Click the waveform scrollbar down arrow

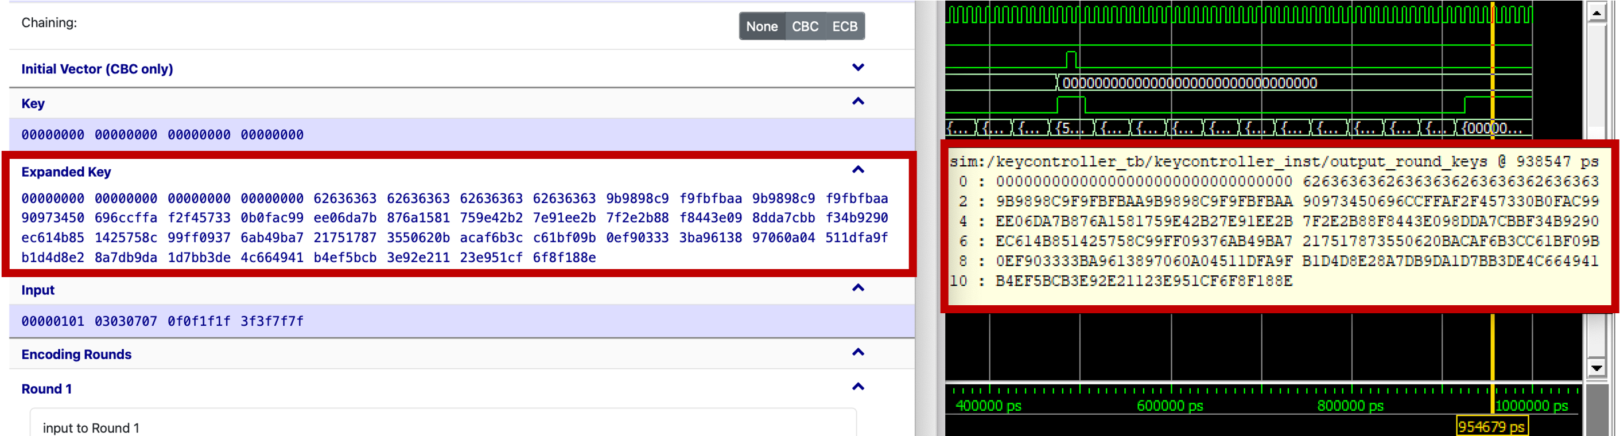[x=1596, y=368]
